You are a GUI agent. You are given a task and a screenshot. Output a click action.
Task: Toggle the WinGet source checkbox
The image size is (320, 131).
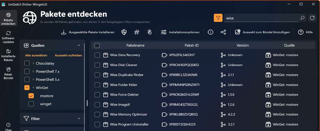(27, 88)
